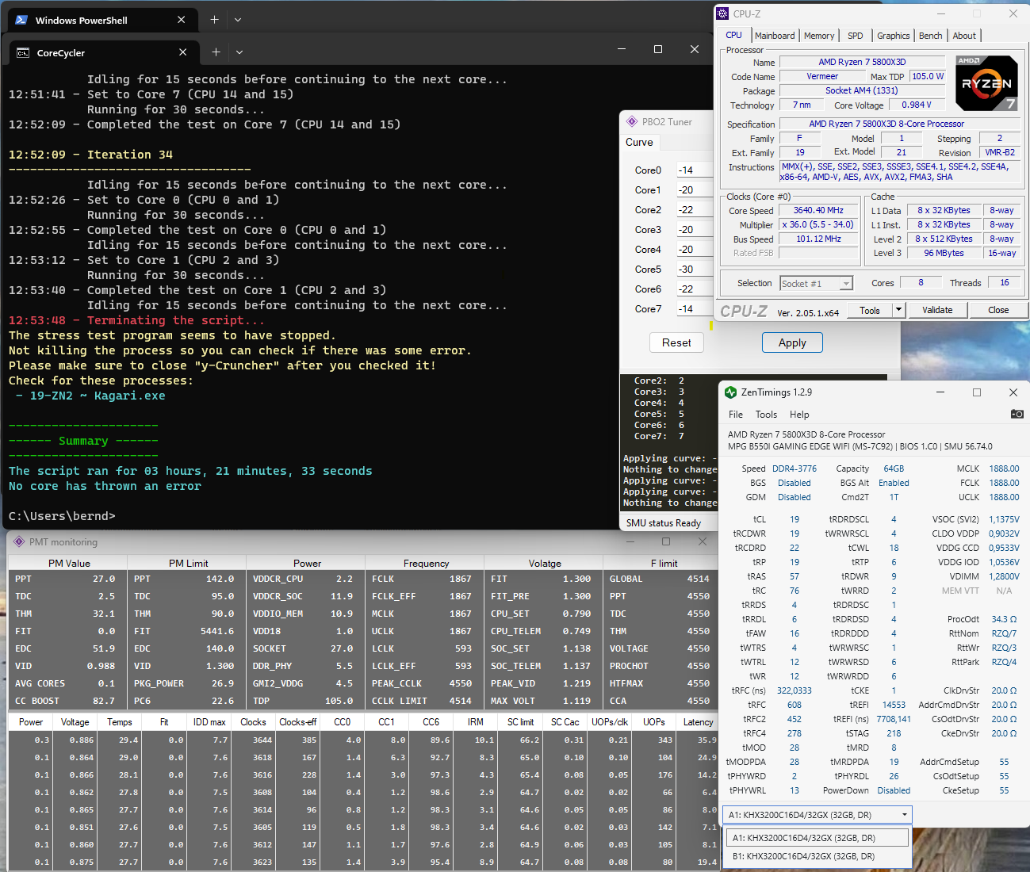Screen dimensions: 1030x872
Task: Minimize the CoreCycler terminal window
Action: [621, 49]
